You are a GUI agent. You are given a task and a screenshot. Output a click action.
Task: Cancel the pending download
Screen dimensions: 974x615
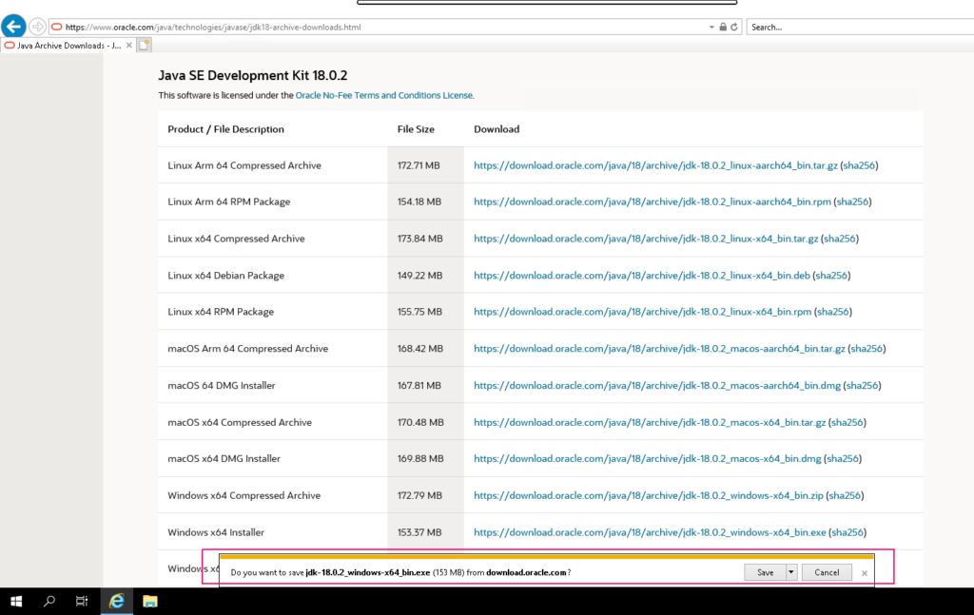(826, 571)
